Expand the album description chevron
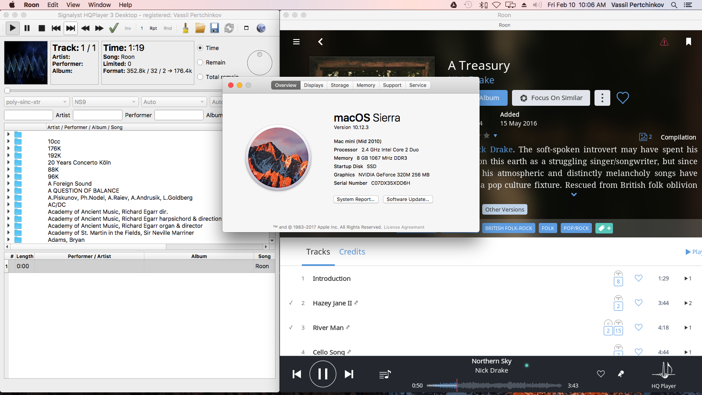 coord(574,195)
